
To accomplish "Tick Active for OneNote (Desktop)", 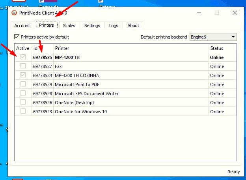I will (23, 102).
